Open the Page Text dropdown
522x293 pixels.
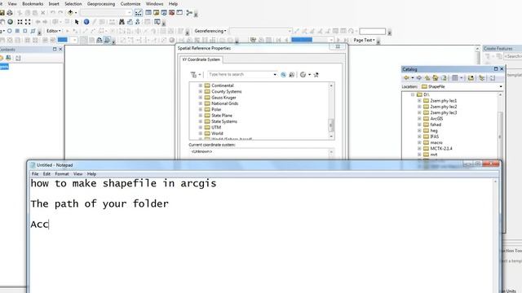tap(365, 40)
